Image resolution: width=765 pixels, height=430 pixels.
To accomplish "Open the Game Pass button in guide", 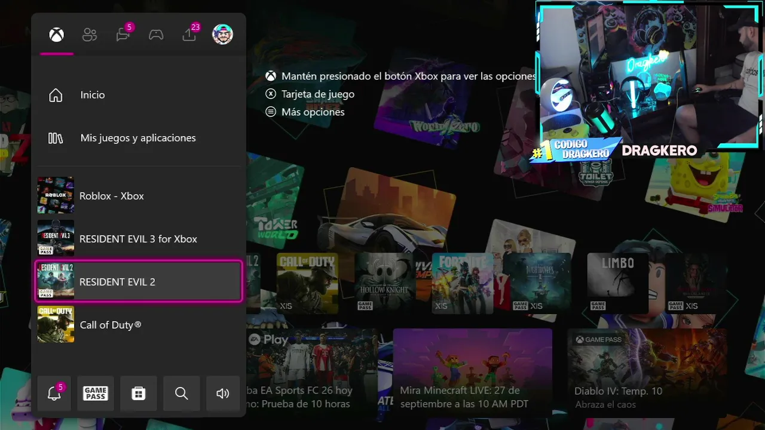I will pos(96,393).
